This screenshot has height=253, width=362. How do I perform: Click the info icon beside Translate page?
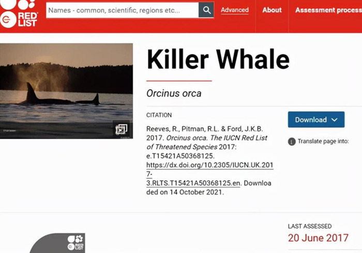click(292, 141)
